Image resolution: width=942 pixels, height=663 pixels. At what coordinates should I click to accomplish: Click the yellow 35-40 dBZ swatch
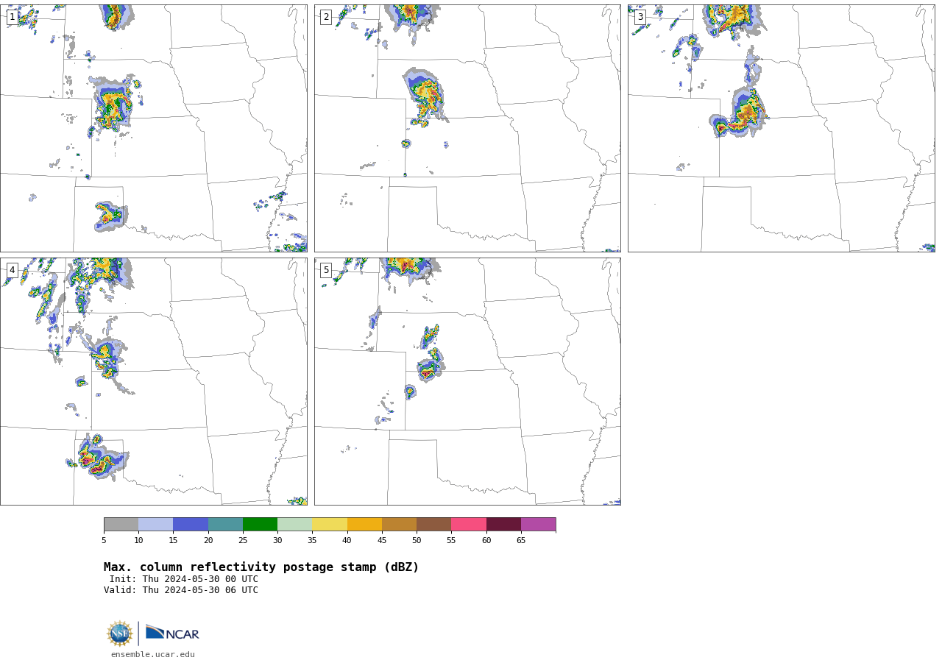pyautogui.click(x=330, y=525)
